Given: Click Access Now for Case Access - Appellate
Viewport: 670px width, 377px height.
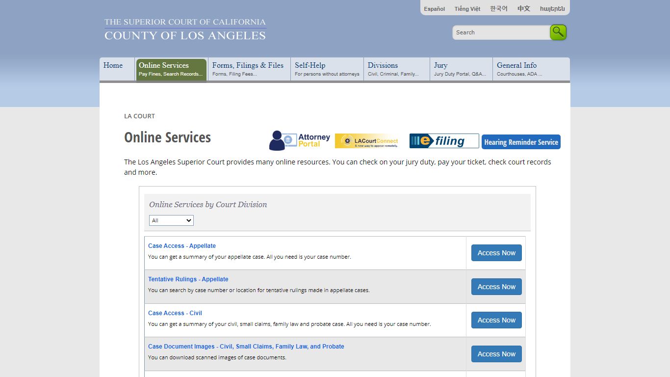Looking at the screenshot, I should (x=496, y=253).
